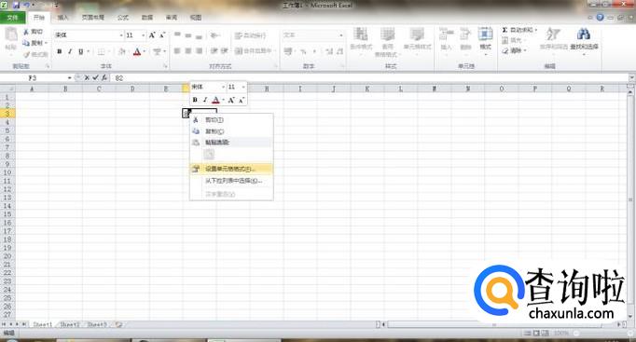Click the Format Painter brush icon
Image resolution: width=636 pixels, height=342 pixels.
pyautogui.click(x=27, y=54)
